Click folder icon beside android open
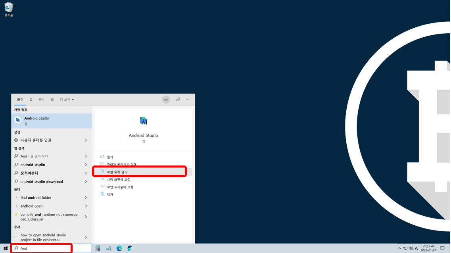Screen dimensions: 451x253 pos(16,206)
